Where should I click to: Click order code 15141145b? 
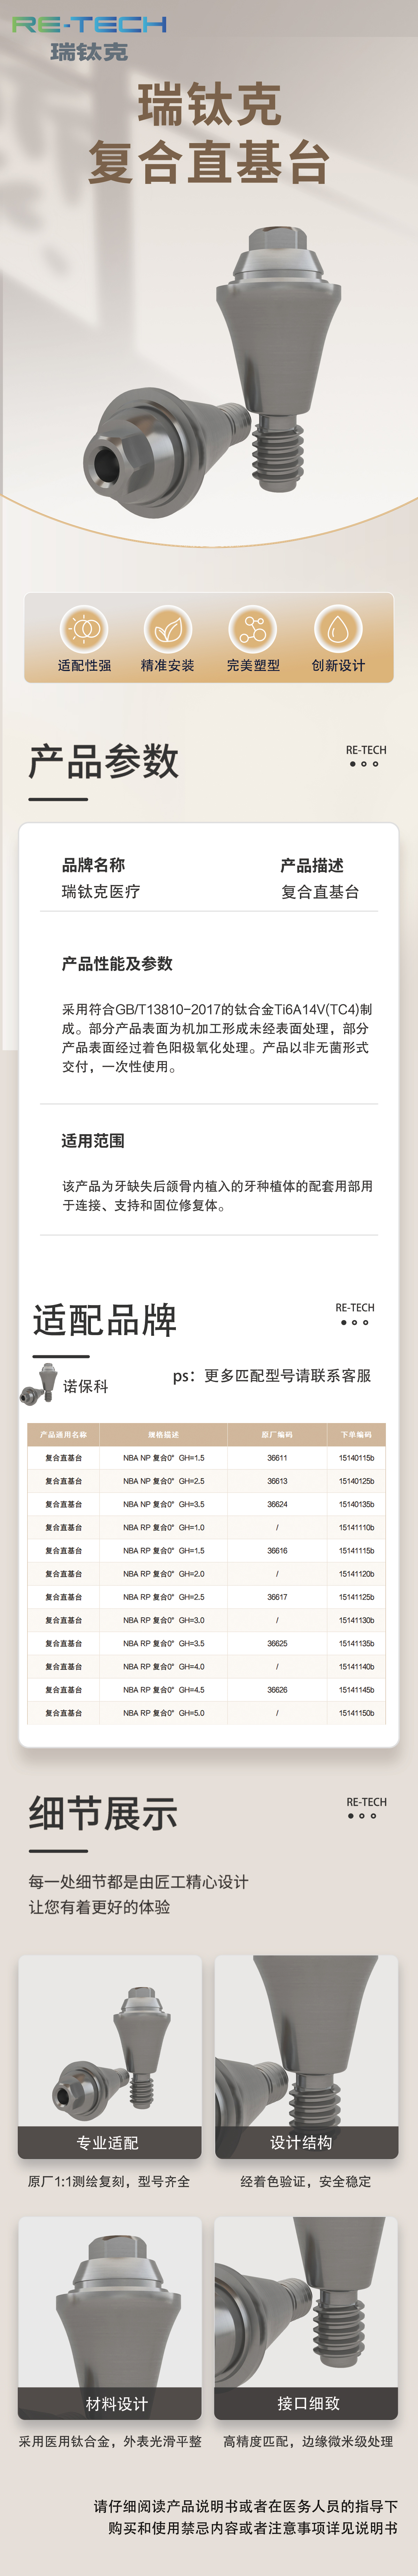click(x=356, y=1690)
